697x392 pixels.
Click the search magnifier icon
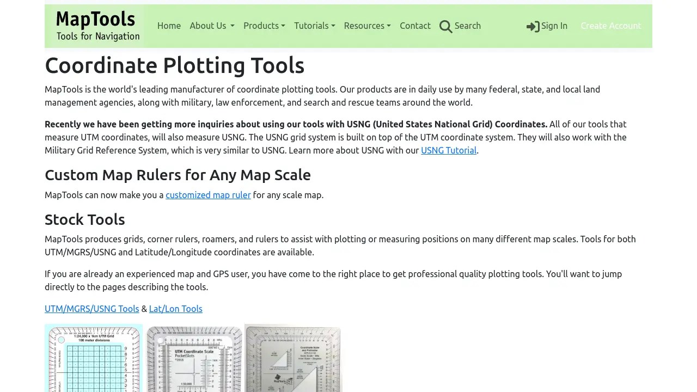tap(445, 26)
